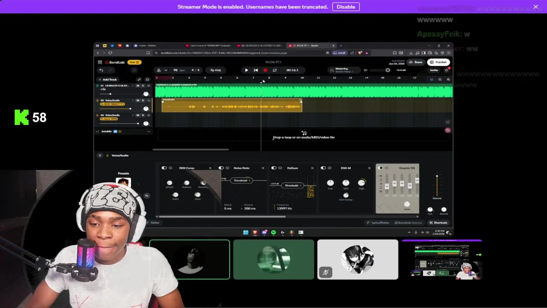
Task: Click the EQ3-M High knob
Action: [x=362, y=183]
